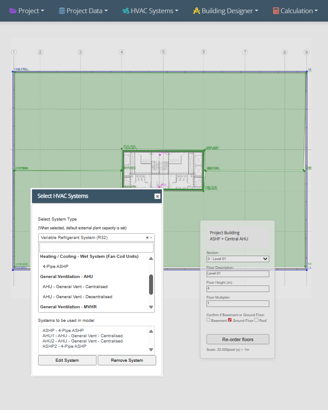Toggle the Roof checkbox
The image size is (328, 410).
257,320
